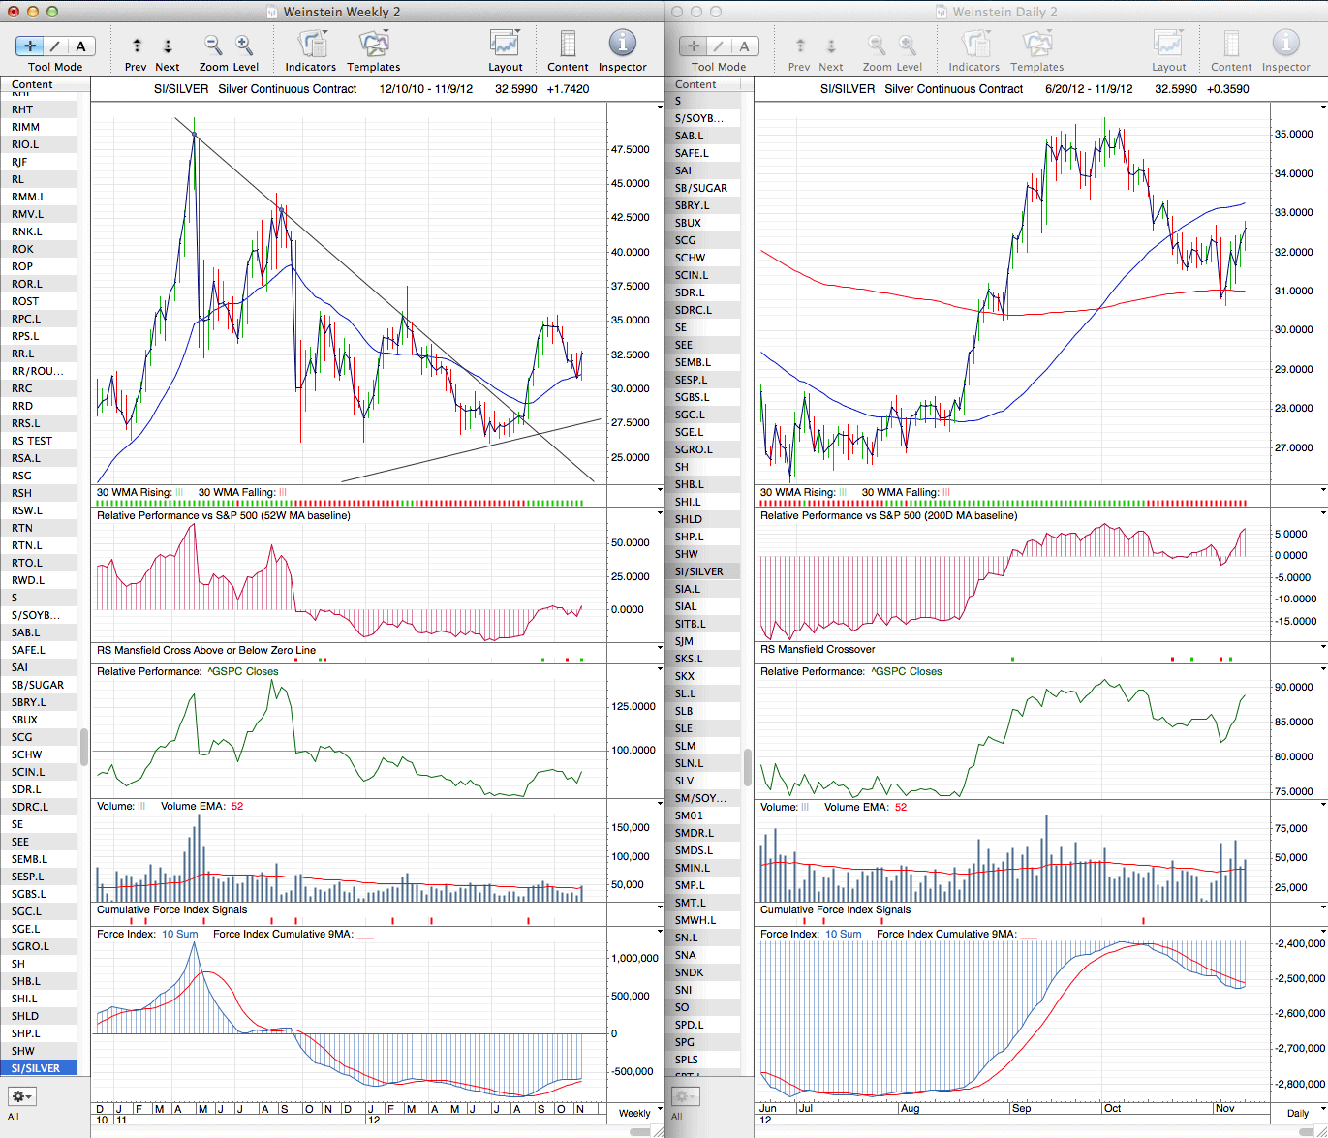This screenshot has height=1138, width=1328.
Task: Open Layout in Weinstein Weekly toolbar
Action: [505, 44]
